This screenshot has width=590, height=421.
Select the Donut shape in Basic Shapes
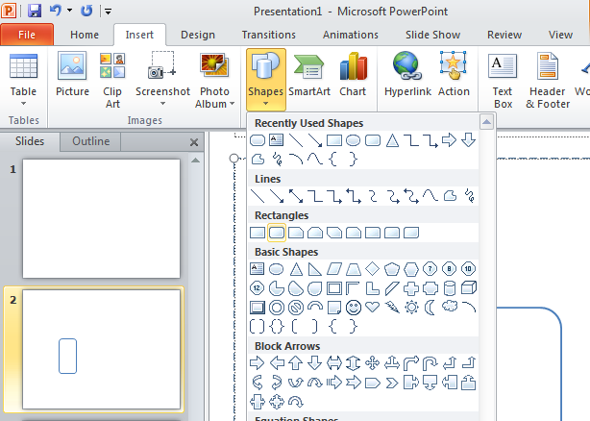click(277, 308)
